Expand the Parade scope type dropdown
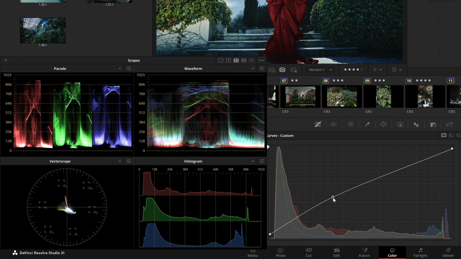The image size is (461, 259). [120, 69]
